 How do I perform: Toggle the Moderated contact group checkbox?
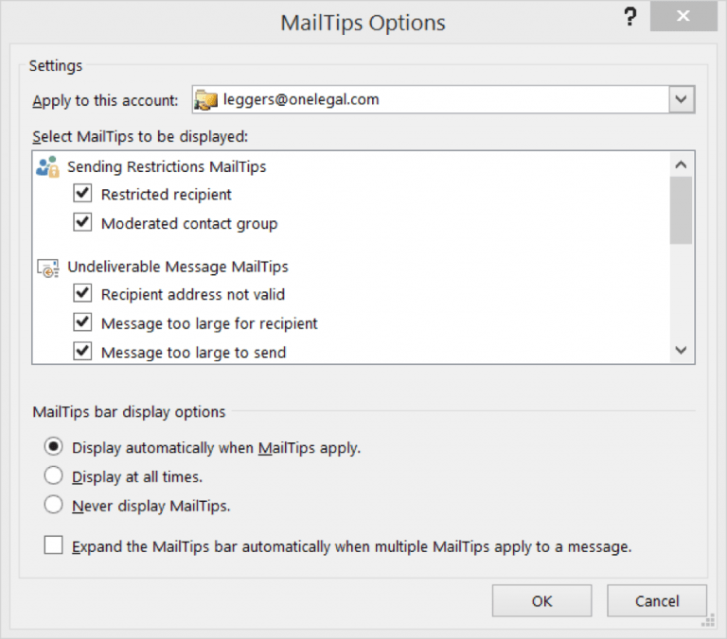(84, 223)
